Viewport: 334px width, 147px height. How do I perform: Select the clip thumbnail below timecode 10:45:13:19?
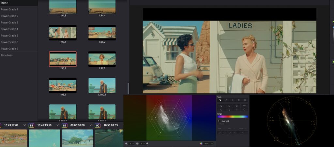(x=44, y=138)
